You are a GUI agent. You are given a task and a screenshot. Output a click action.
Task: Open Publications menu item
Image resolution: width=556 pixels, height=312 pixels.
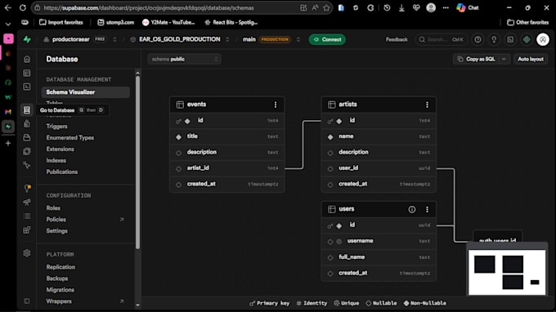62,172
